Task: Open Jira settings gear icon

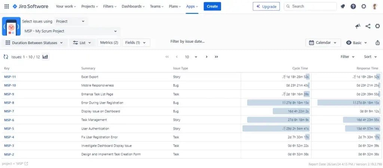Action: coord(364,6)
